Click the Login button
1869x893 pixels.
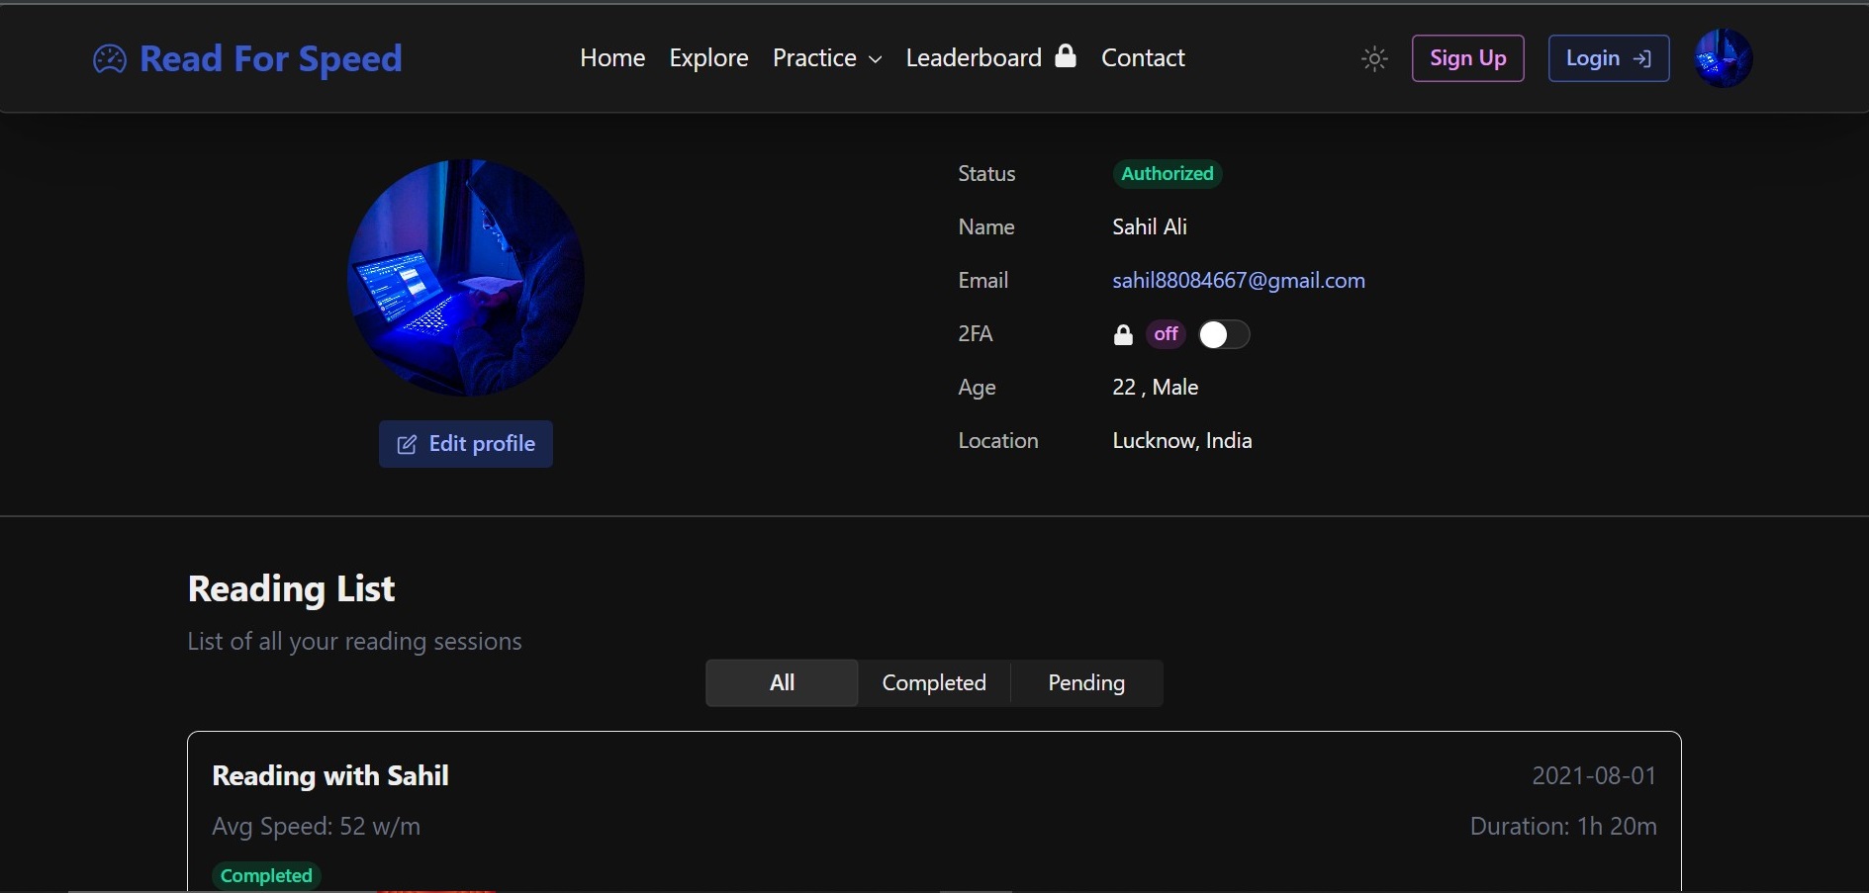coord(1609,58)
